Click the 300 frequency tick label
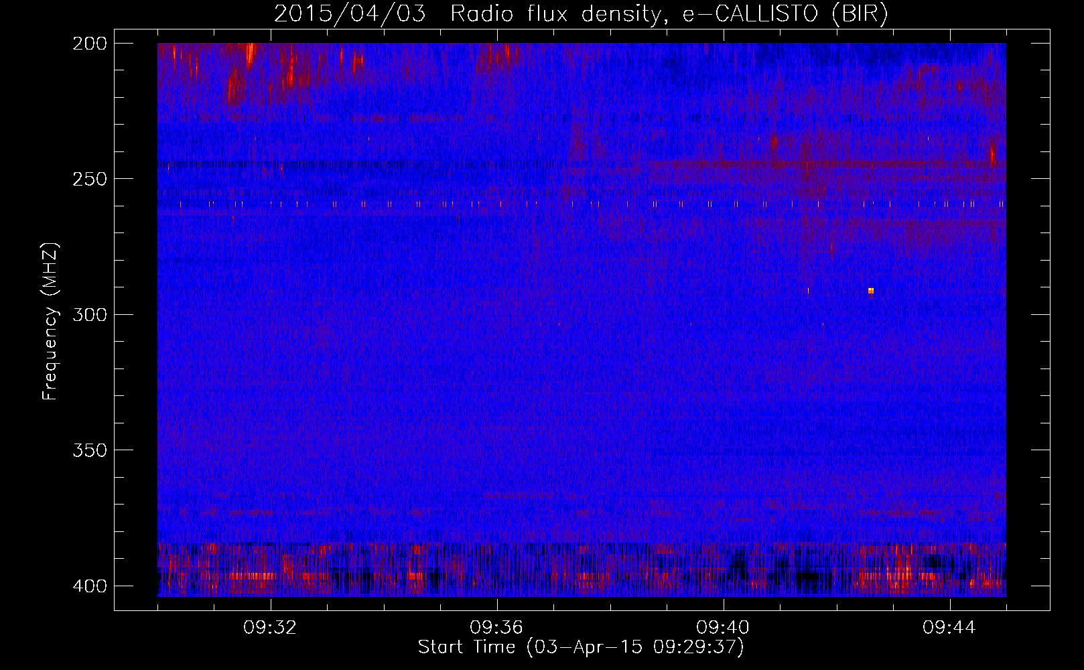Viewport: 1084px width, 670px height. click(89, 315)
